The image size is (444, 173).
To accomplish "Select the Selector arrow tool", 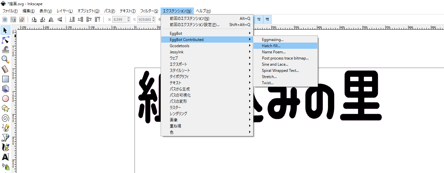I will [x=5, y=31].
